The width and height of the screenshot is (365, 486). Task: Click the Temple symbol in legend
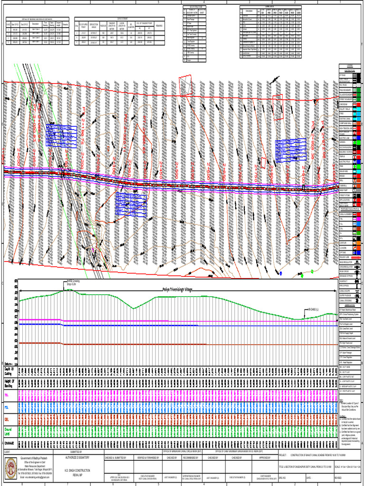click(355, 157)
